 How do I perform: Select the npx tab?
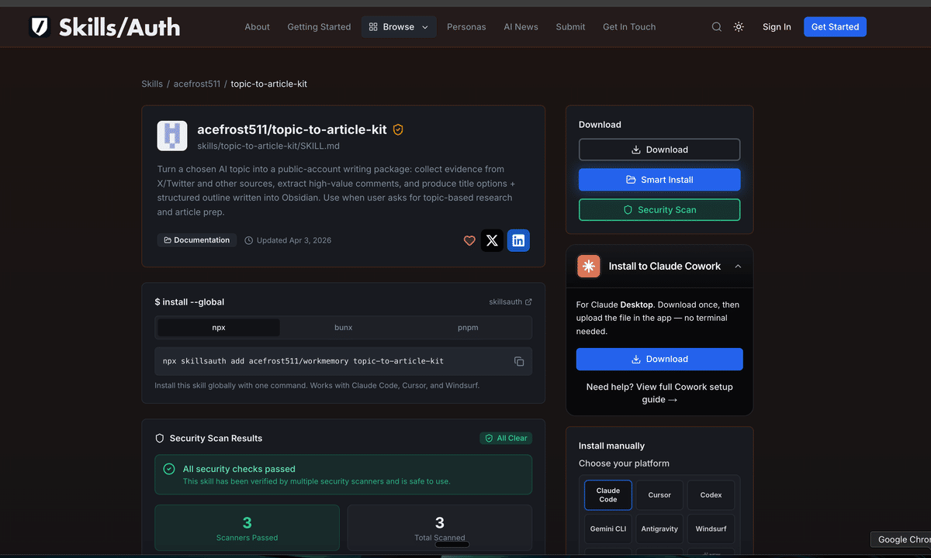point(219,328)
